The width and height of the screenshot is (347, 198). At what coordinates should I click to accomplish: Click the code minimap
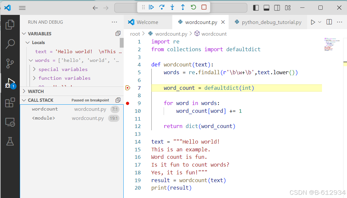[x=332, y=44]
